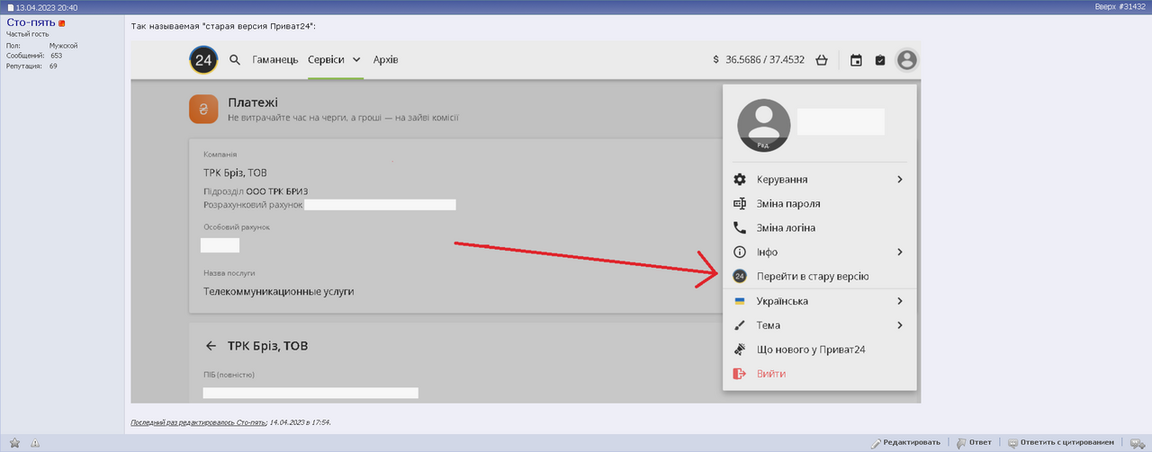Viewport: 1152px width, 452px height.
Task: Click the profile avatar in the header
Action: click(x=907, y=60)
